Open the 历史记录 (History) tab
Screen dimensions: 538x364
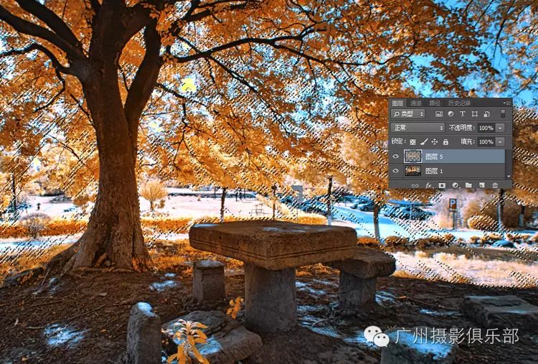(x=459, y=103)
